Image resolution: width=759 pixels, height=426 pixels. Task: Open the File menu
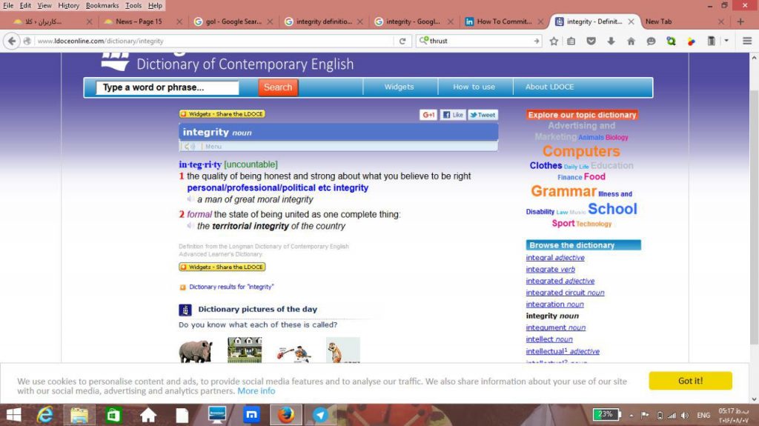pyautogui.click(x=8, y=5)
